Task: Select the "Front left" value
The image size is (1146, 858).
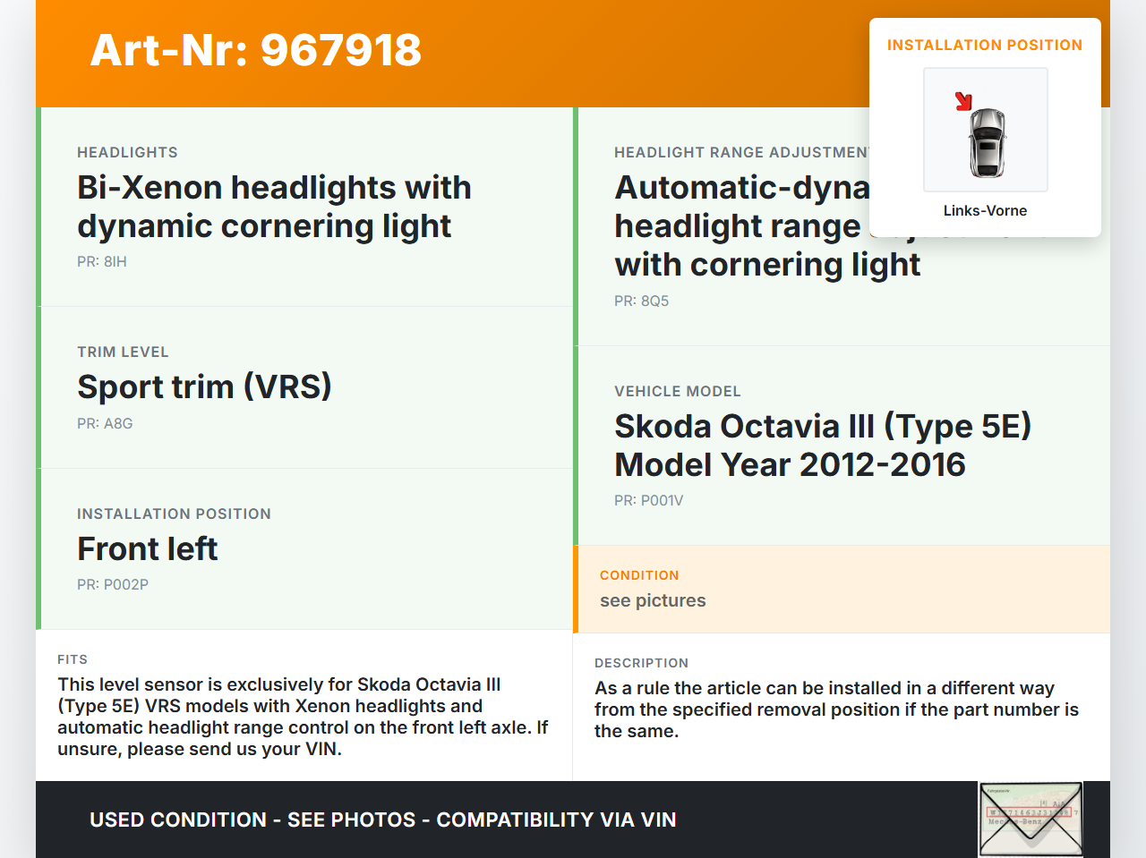Action: coord(148,549)
